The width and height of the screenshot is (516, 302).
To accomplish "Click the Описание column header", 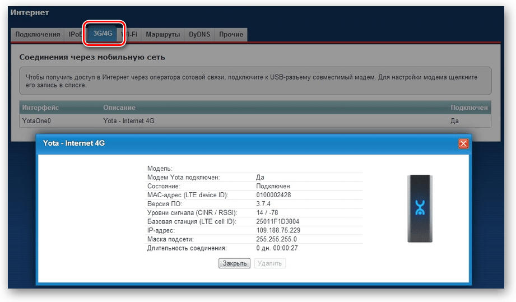I will pyautogui.click(x=119, y=108).
